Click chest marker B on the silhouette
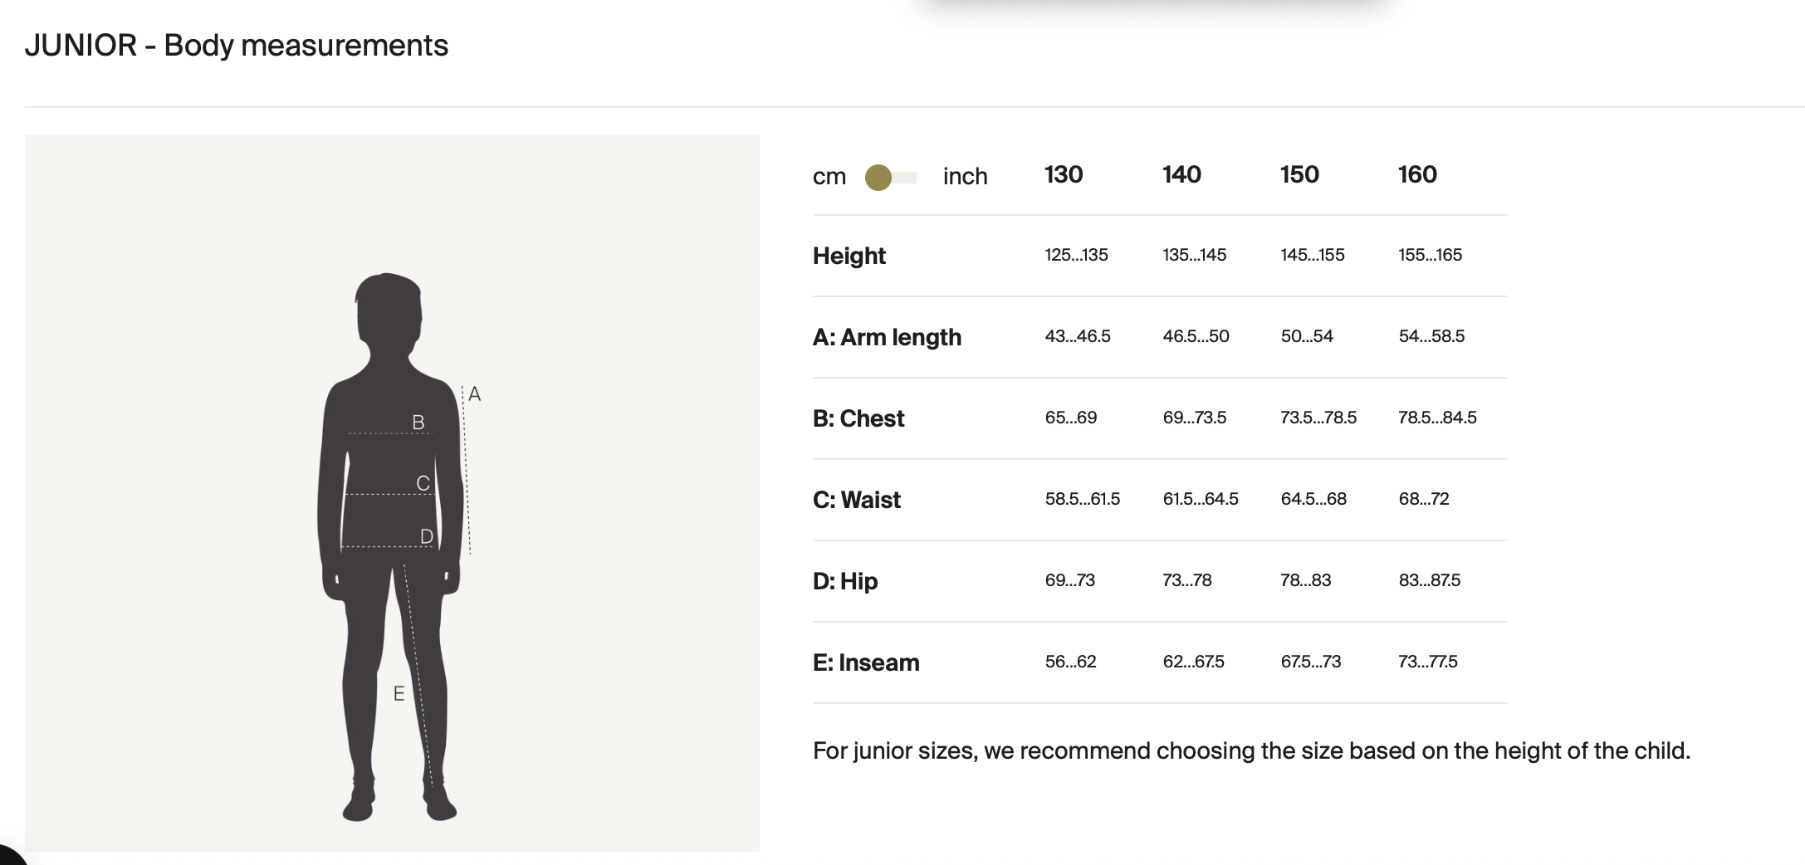 point(418,423)
